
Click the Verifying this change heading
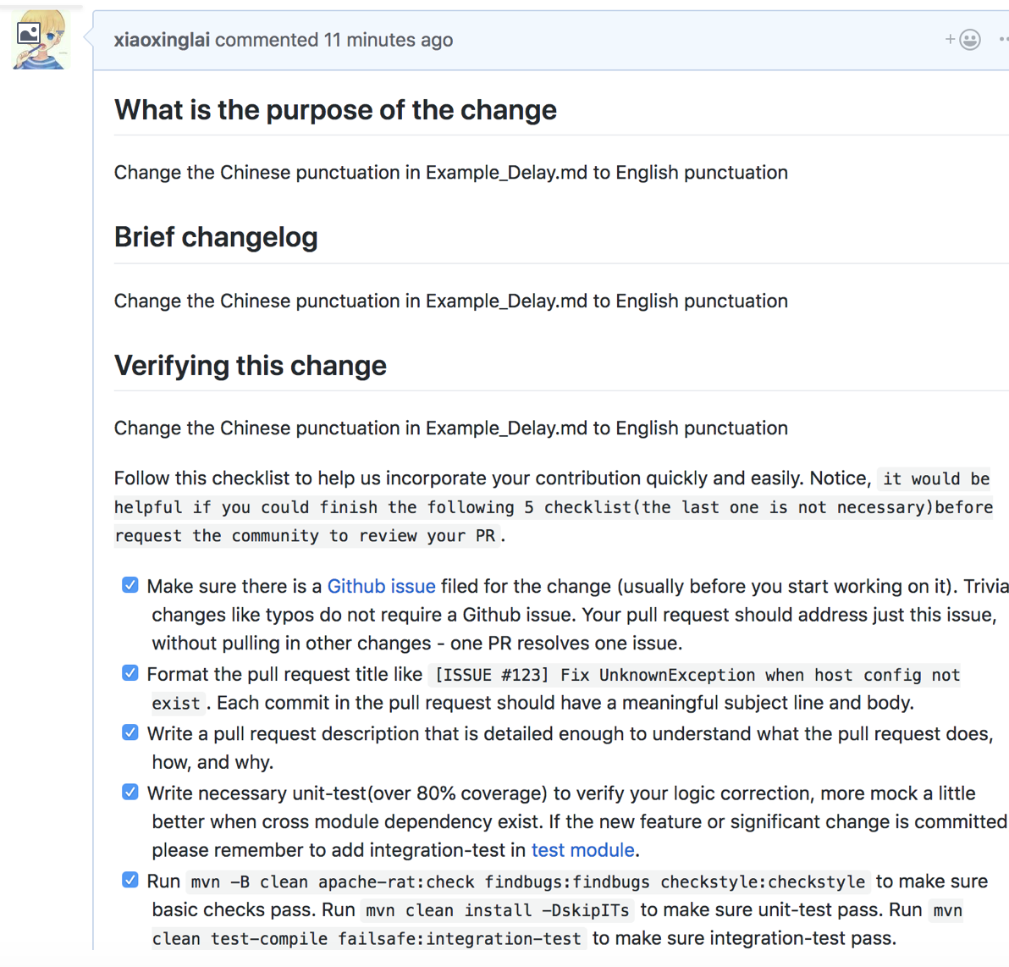click(x=250, y=366)
